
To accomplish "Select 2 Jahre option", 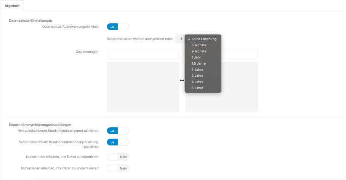I will pos(203,69).
